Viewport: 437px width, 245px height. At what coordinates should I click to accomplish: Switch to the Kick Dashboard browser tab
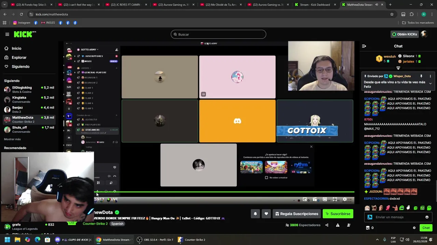315,5
